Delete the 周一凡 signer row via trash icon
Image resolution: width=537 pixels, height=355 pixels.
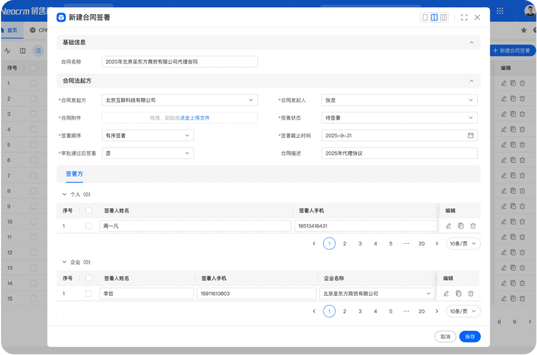473,226
